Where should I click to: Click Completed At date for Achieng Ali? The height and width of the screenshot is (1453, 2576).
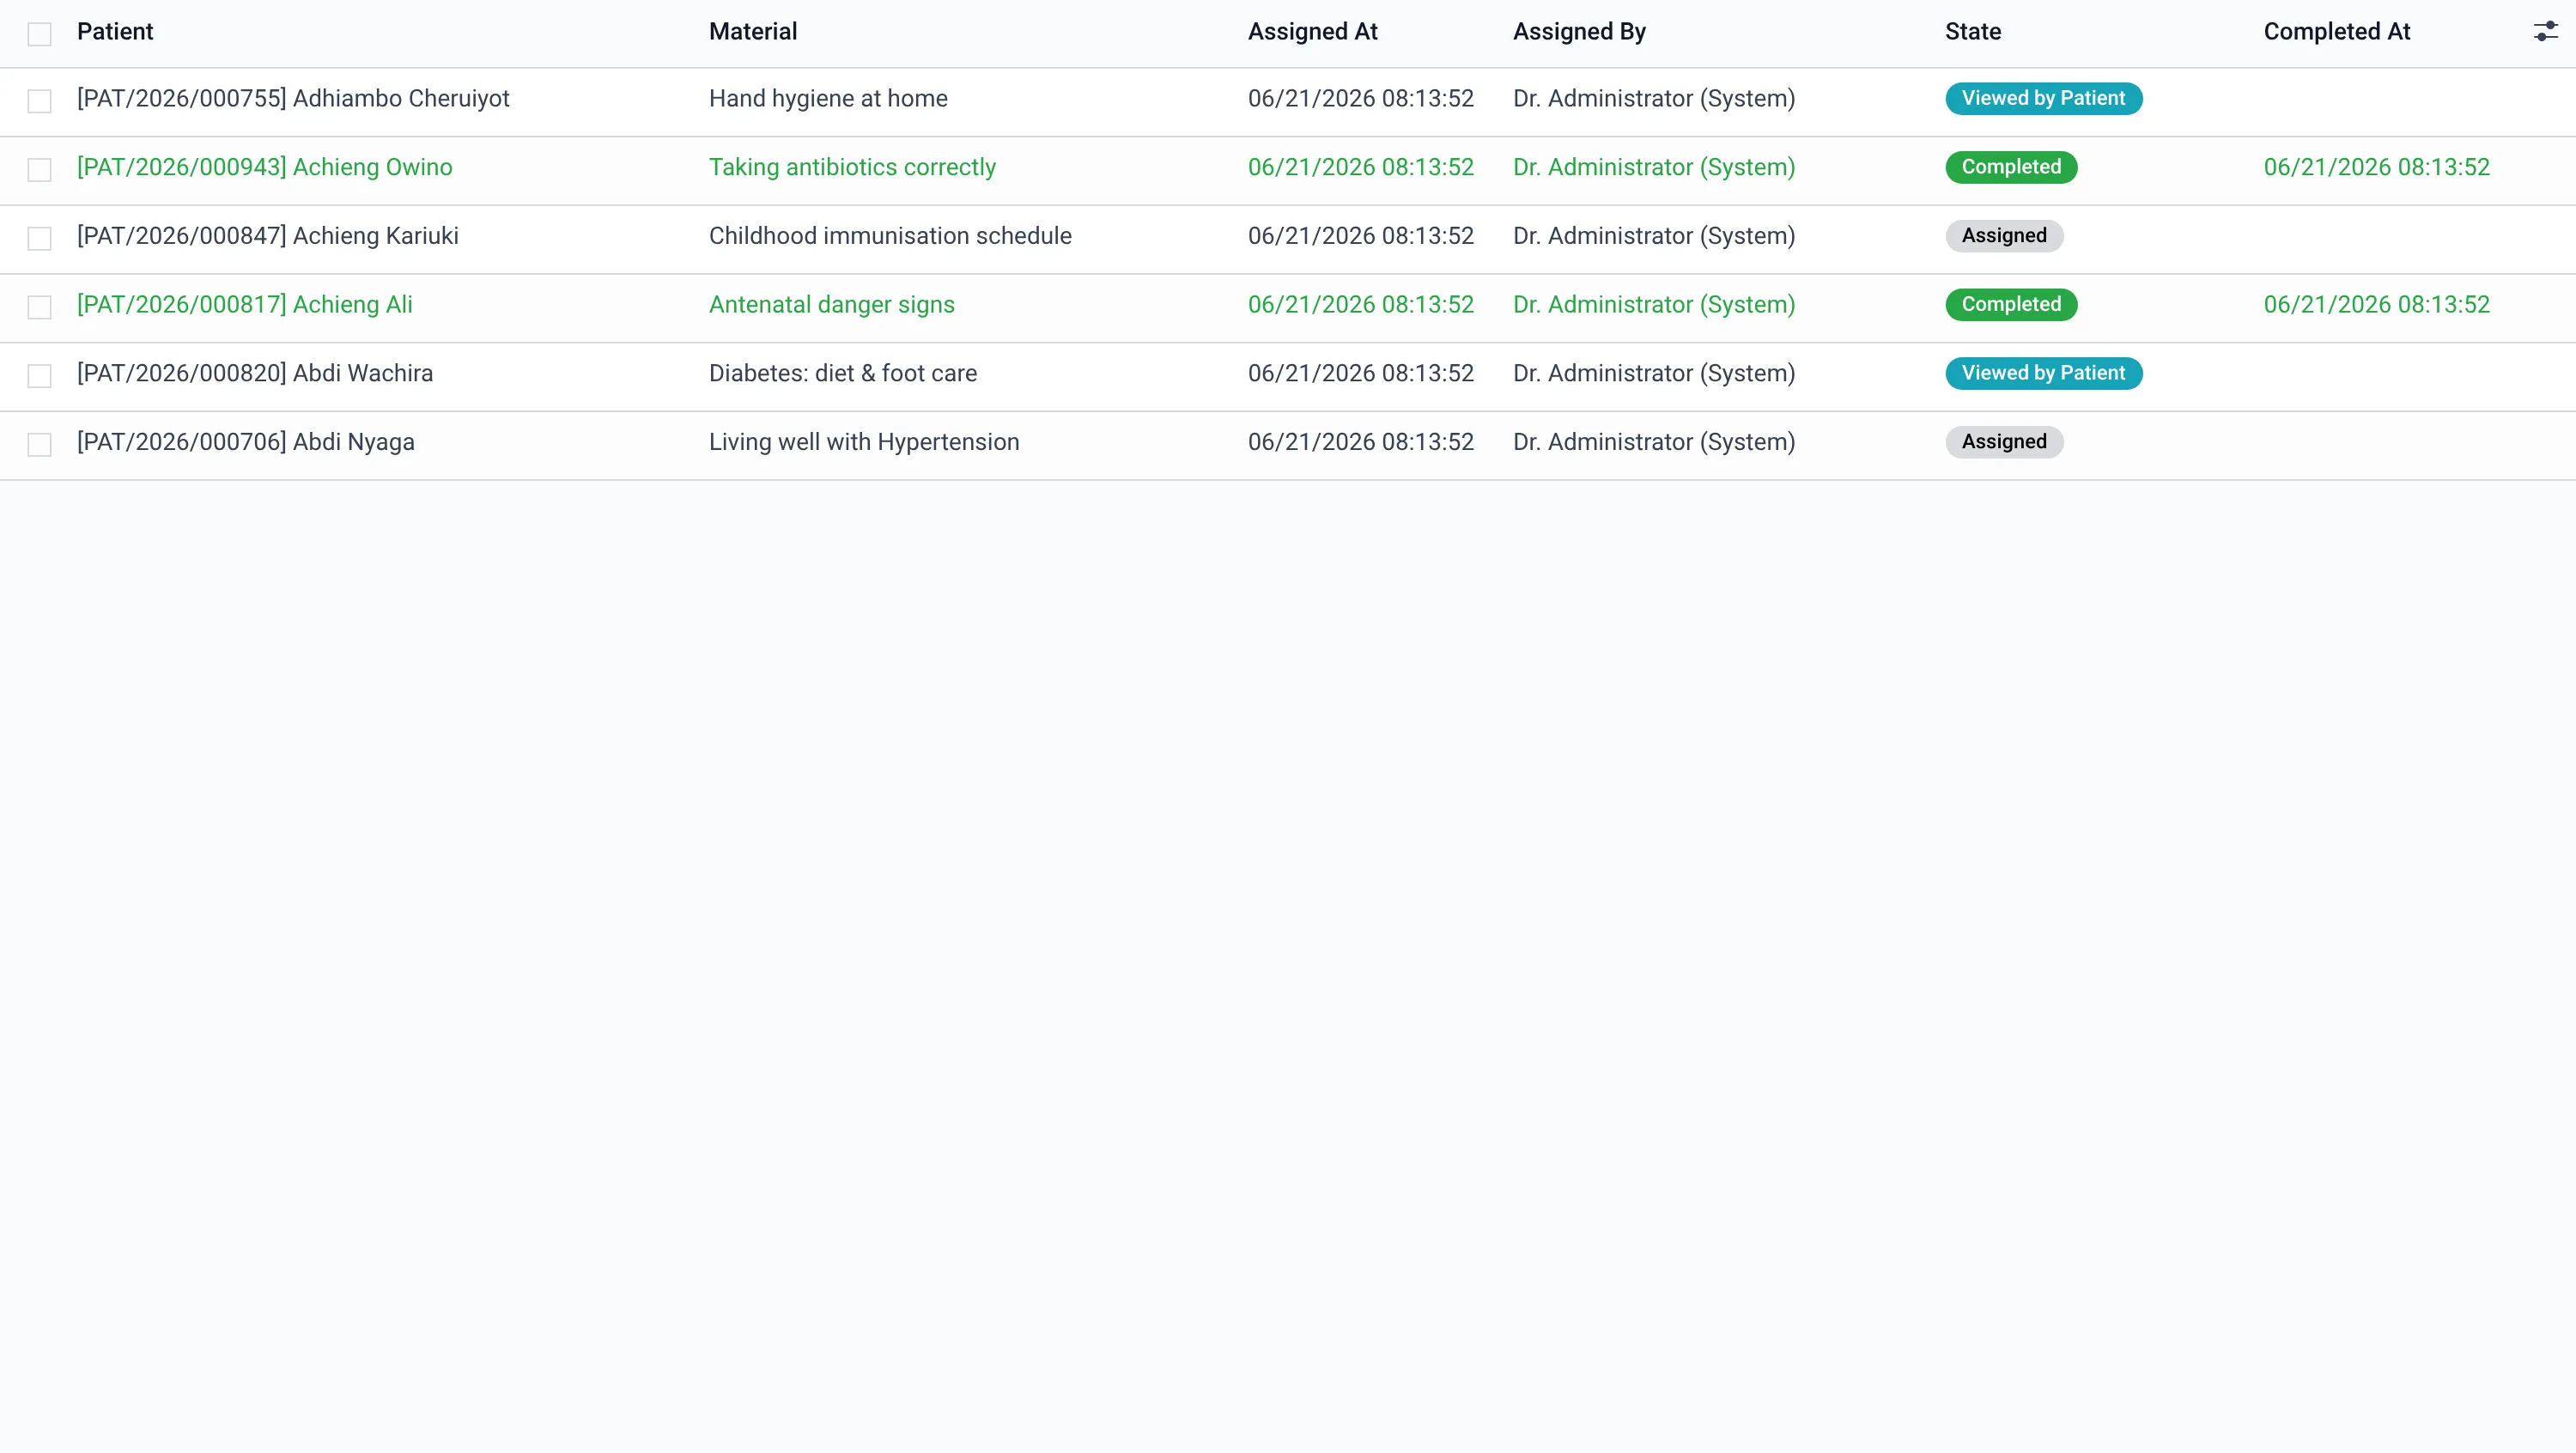tap(2377, 305)
